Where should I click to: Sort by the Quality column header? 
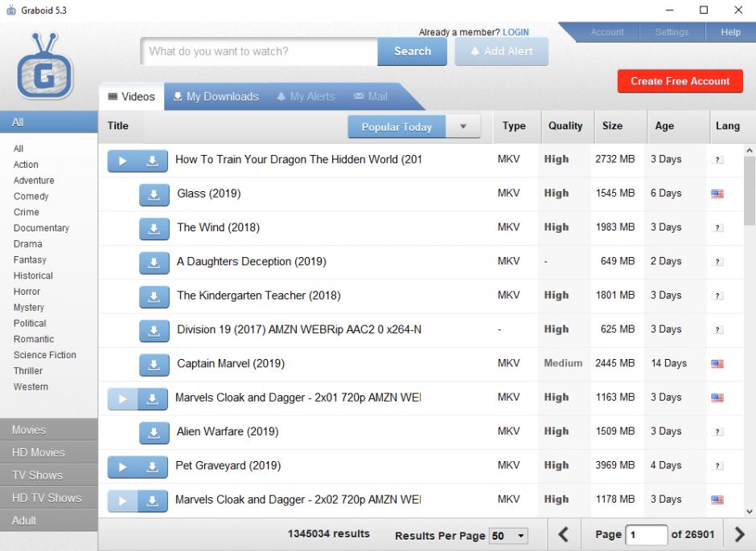point(568,126)
